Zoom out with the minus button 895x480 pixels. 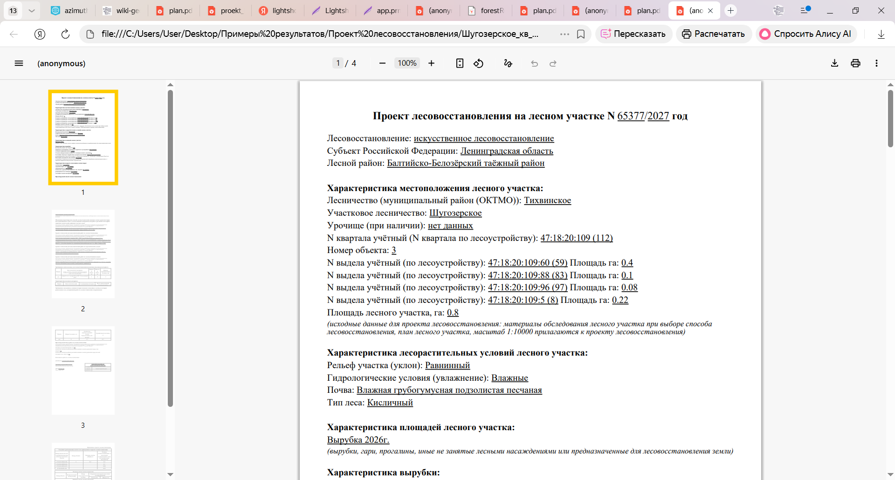[382, 63]
